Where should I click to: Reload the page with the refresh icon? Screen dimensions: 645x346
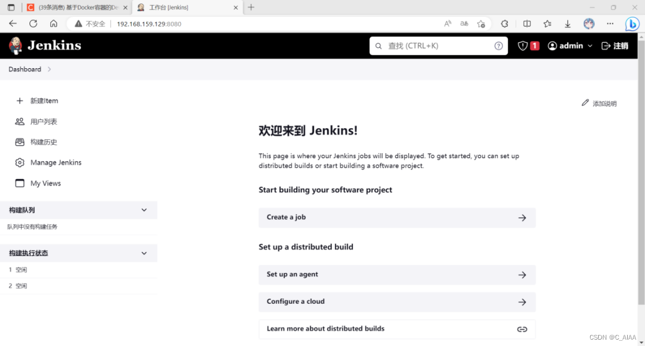pos(33,24)
